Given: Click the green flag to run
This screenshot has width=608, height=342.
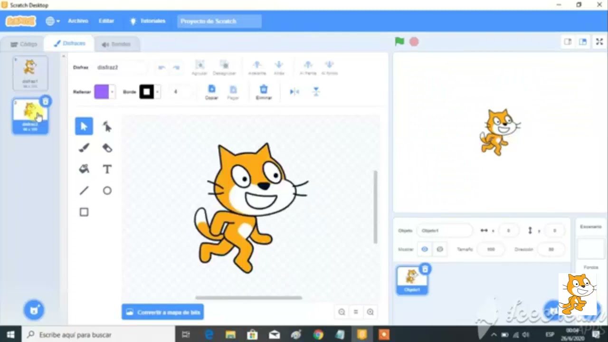Looking at the screenshot, I should (399, 41).
